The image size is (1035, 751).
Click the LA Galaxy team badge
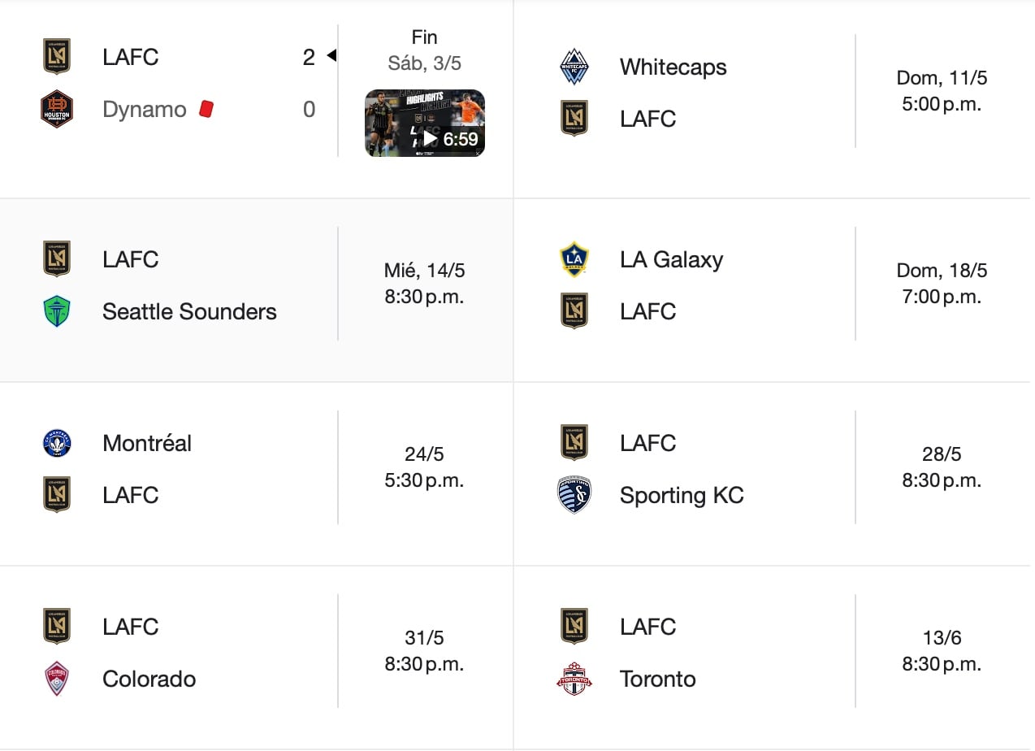click(x=574, y=259)
